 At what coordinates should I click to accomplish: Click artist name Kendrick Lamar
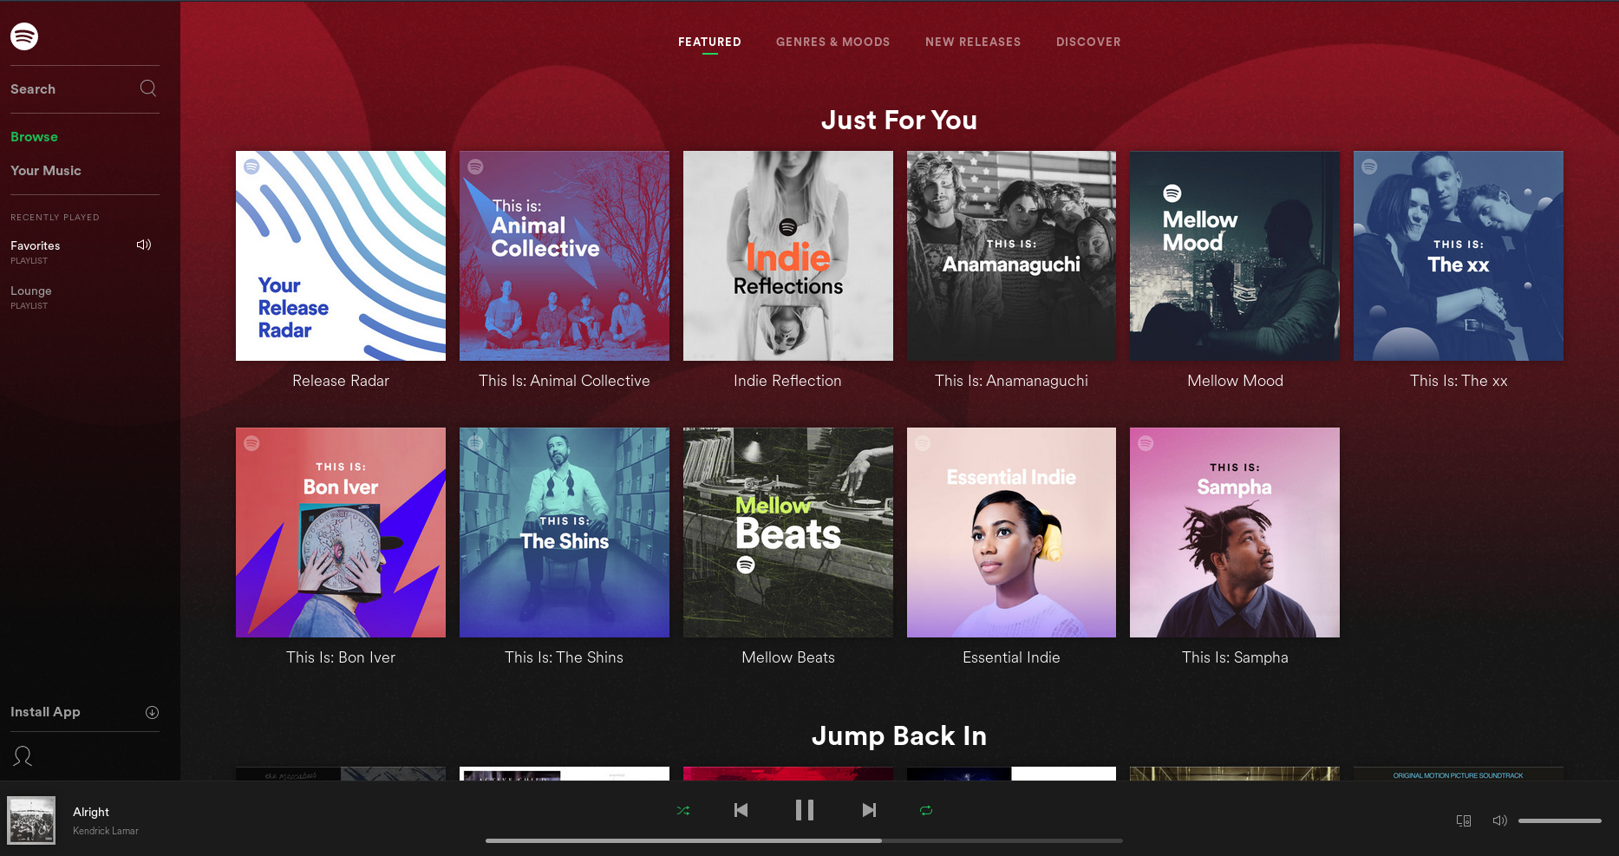point(106,831)
